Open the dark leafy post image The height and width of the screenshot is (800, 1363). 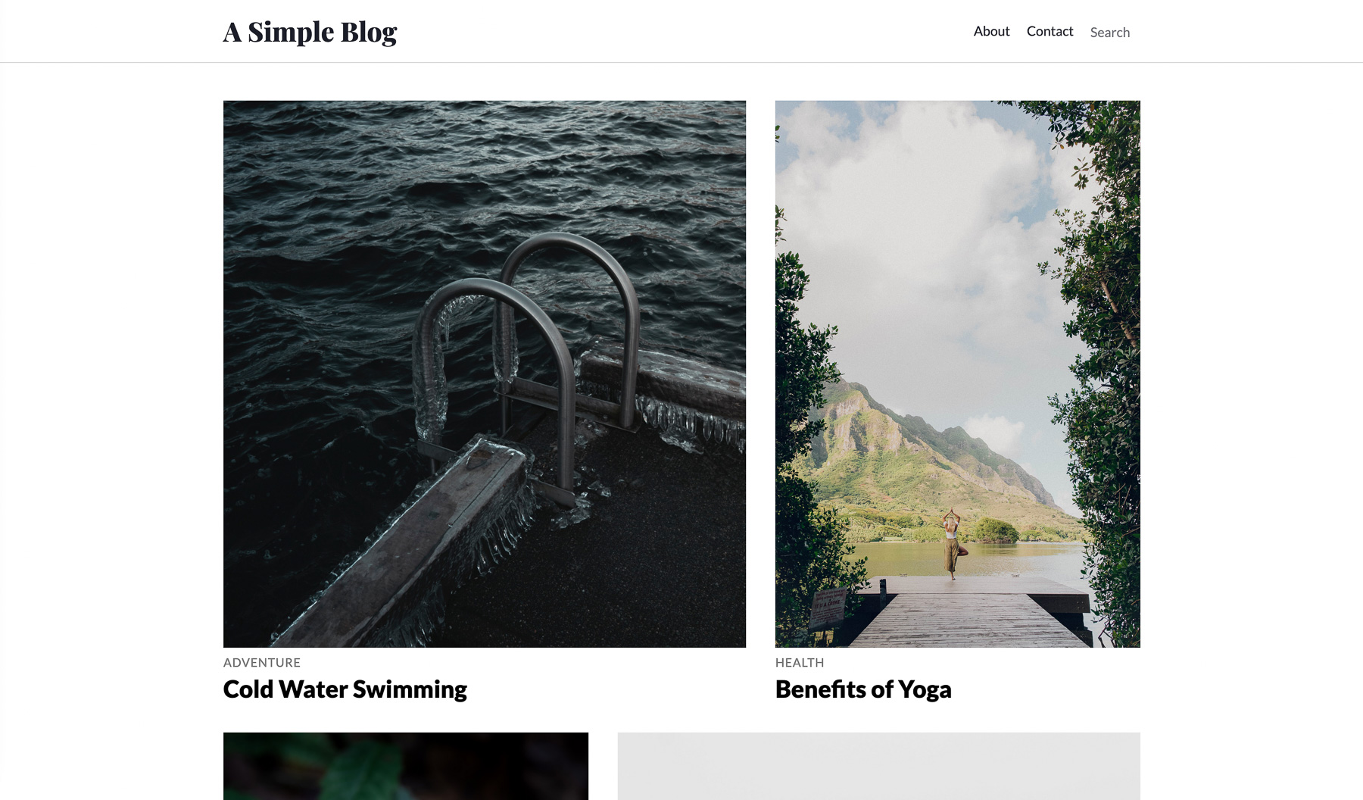tap(405, 766)
